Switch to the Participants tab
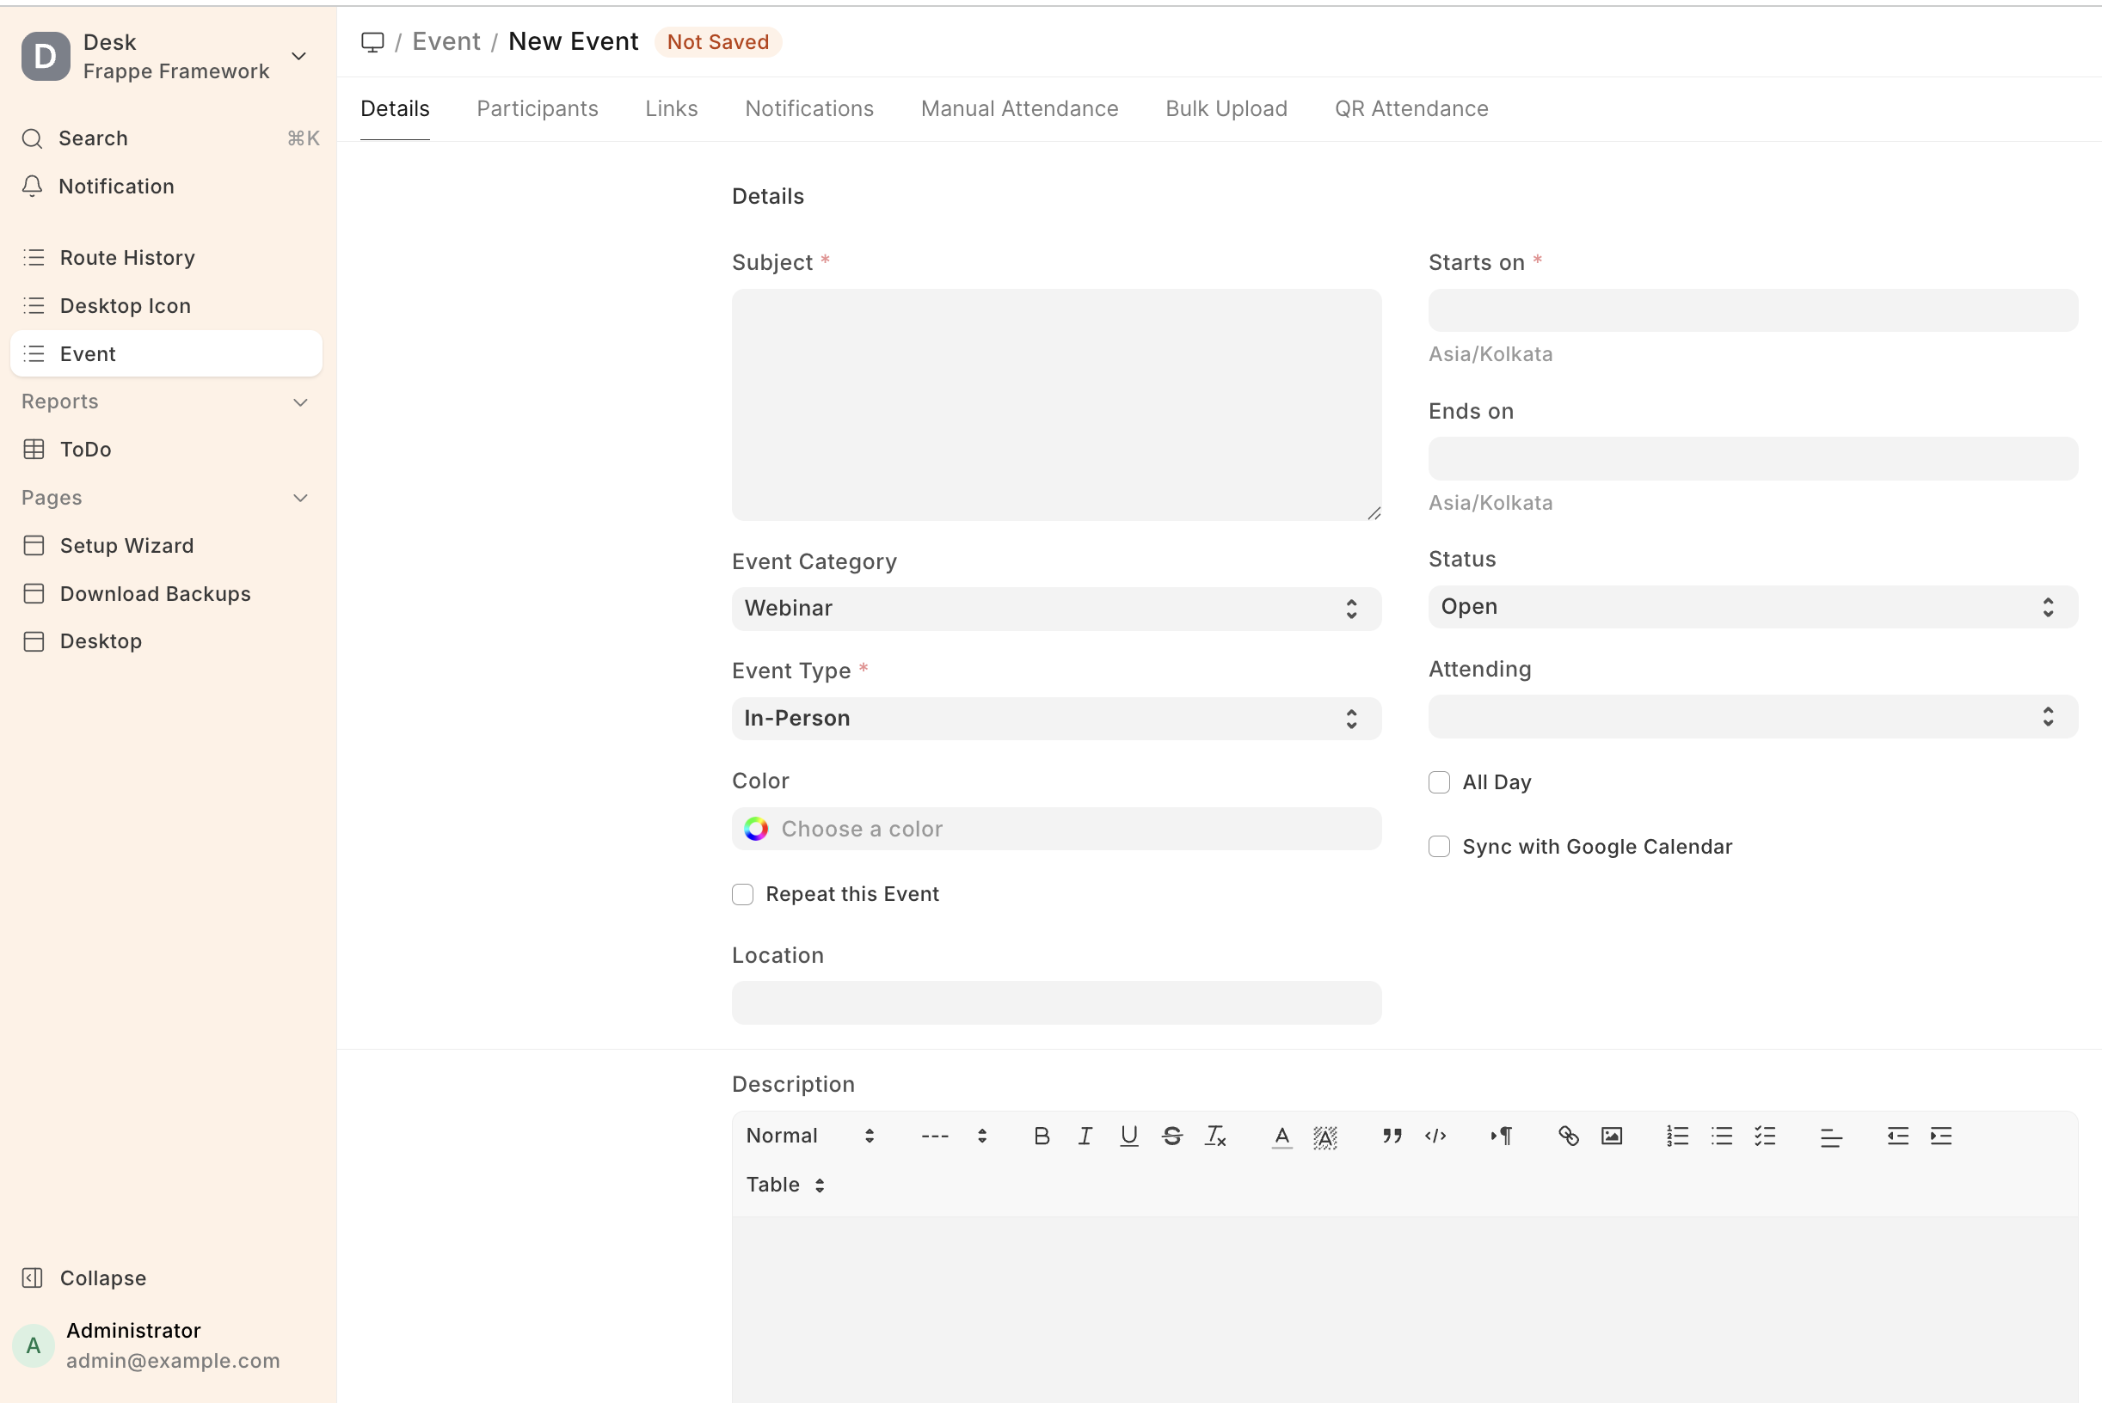Screen dimensions: 2102x1403 point(538,108)
